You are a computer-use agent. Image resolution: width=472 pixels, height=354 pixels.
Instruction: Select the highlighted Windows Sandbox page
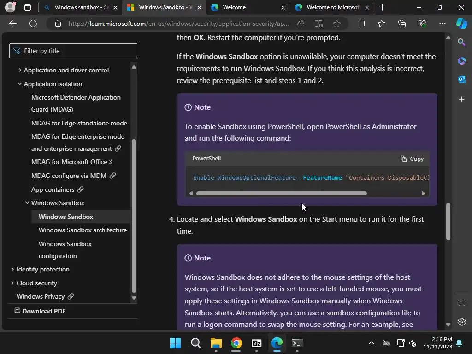pos(66,217)
